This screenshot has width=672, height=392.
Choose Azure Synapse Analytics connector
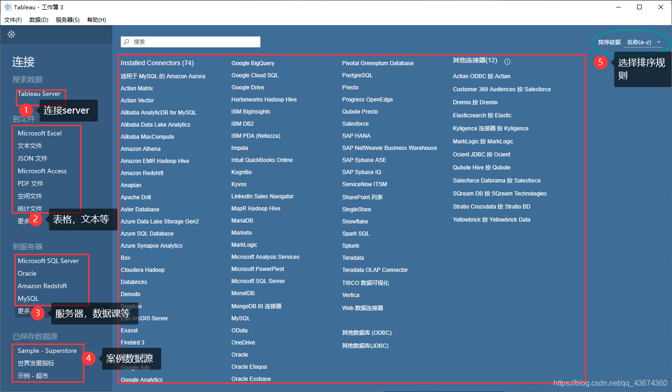click(151, 246)
